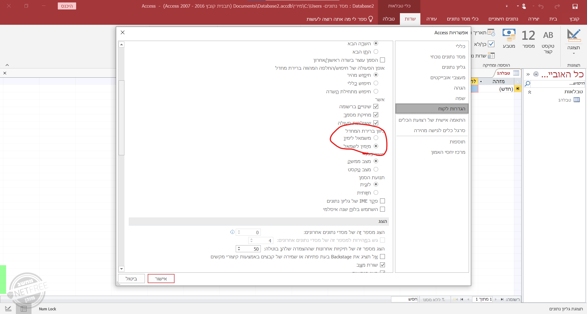The width and height of the screenshot is (587, 314).
Task: Open the File (קובץ) ribbon tab
Action: pyautogui.click(x=574, y=19)
